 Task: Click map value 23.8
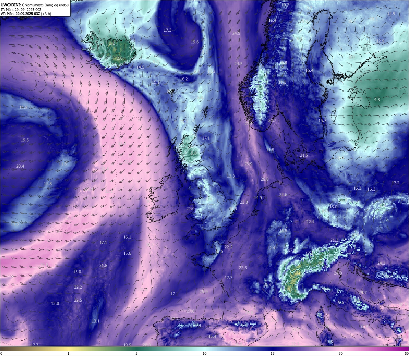point(244,202)
